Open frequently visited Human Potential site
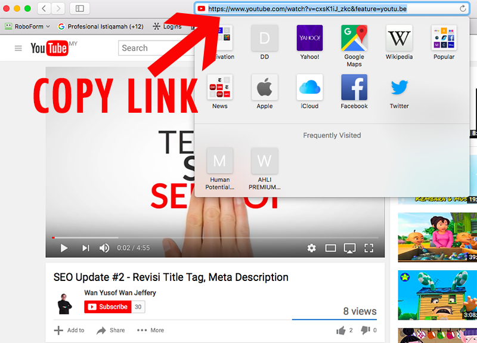The height and width of the screenshot is (343, 477). point(219,169)
